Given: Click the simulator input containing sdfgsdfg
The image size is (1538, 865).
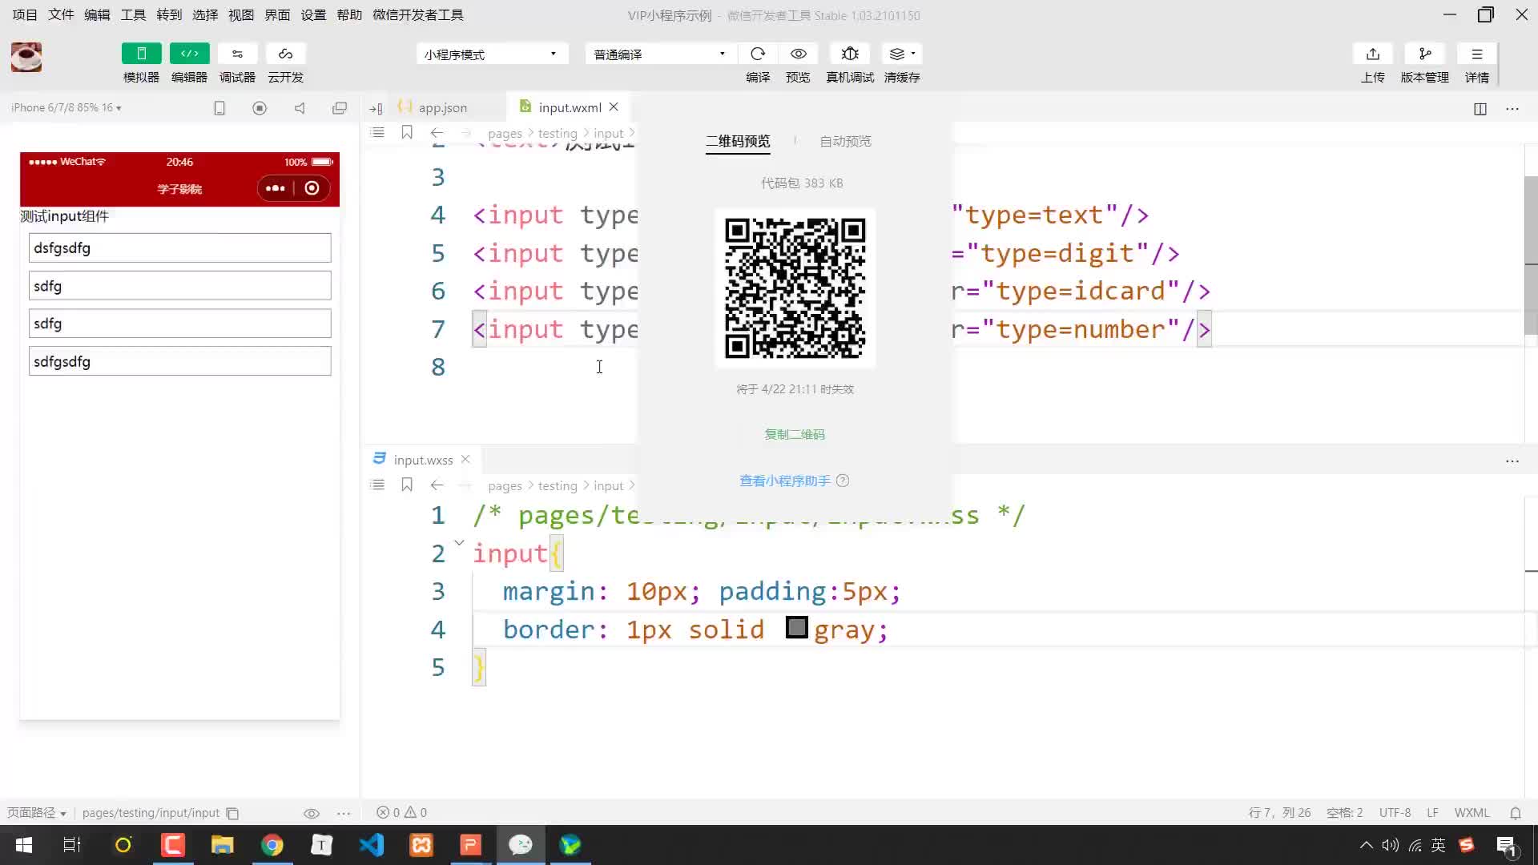Looking at the screenshot, I should click(179, 361).
